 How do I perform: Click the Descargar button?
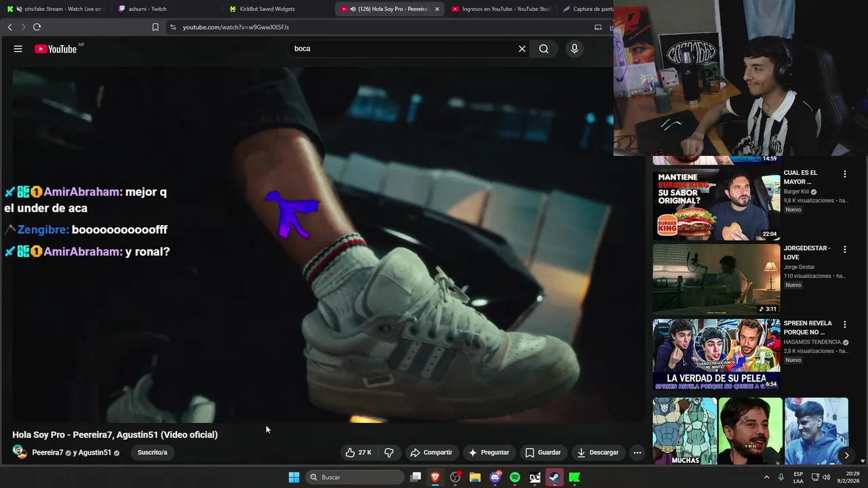click(x=598, y=452)
